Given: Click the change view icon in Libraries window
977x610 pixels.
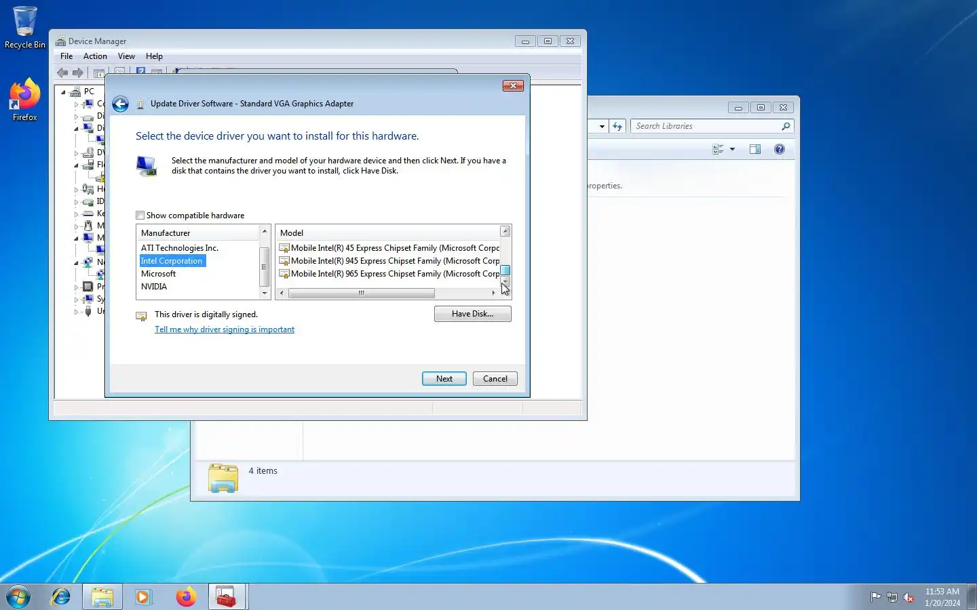Looking at the screenshot, I should 718,149.
